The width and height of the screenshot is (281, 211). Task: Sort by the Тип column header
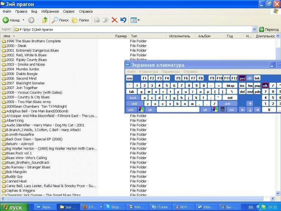pos(148,36)
